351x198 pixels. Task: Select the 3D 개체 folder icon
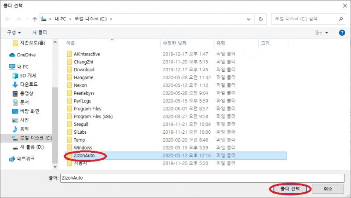[x=15, y=75]
